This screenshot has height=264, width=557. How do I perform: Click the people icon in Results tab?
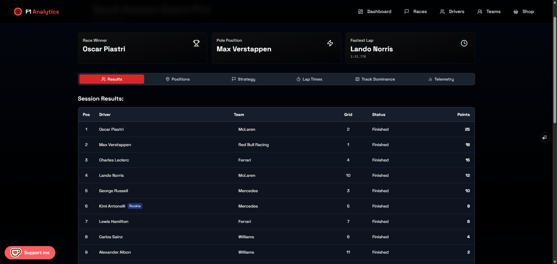(x=104, y=79)
